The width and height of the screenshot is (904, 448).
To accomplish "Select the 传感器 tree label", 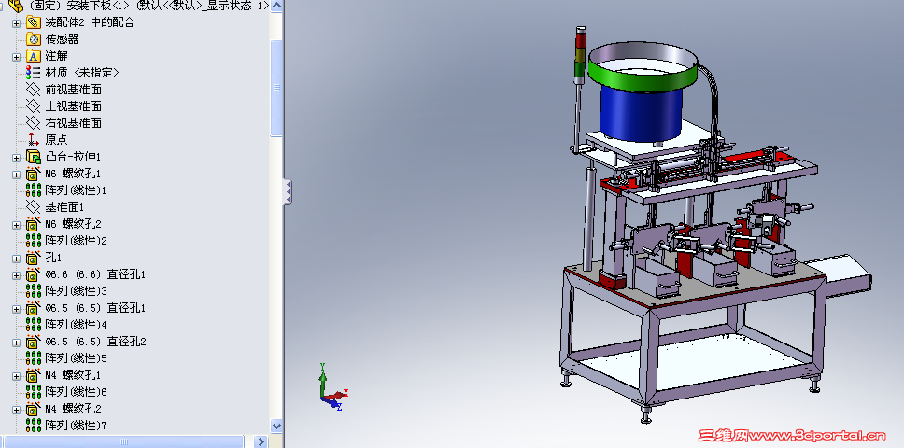I will click(x=62, y=39).
